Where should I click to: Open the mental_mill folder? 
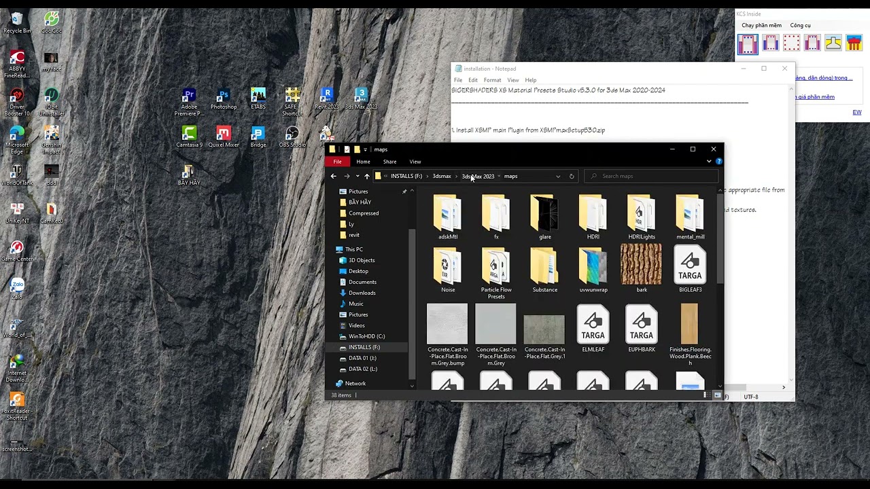pyautogui.click(x=690, y=217)
